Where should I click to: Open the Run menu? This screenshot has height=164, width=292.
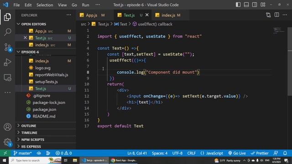[x=85, y=5]
